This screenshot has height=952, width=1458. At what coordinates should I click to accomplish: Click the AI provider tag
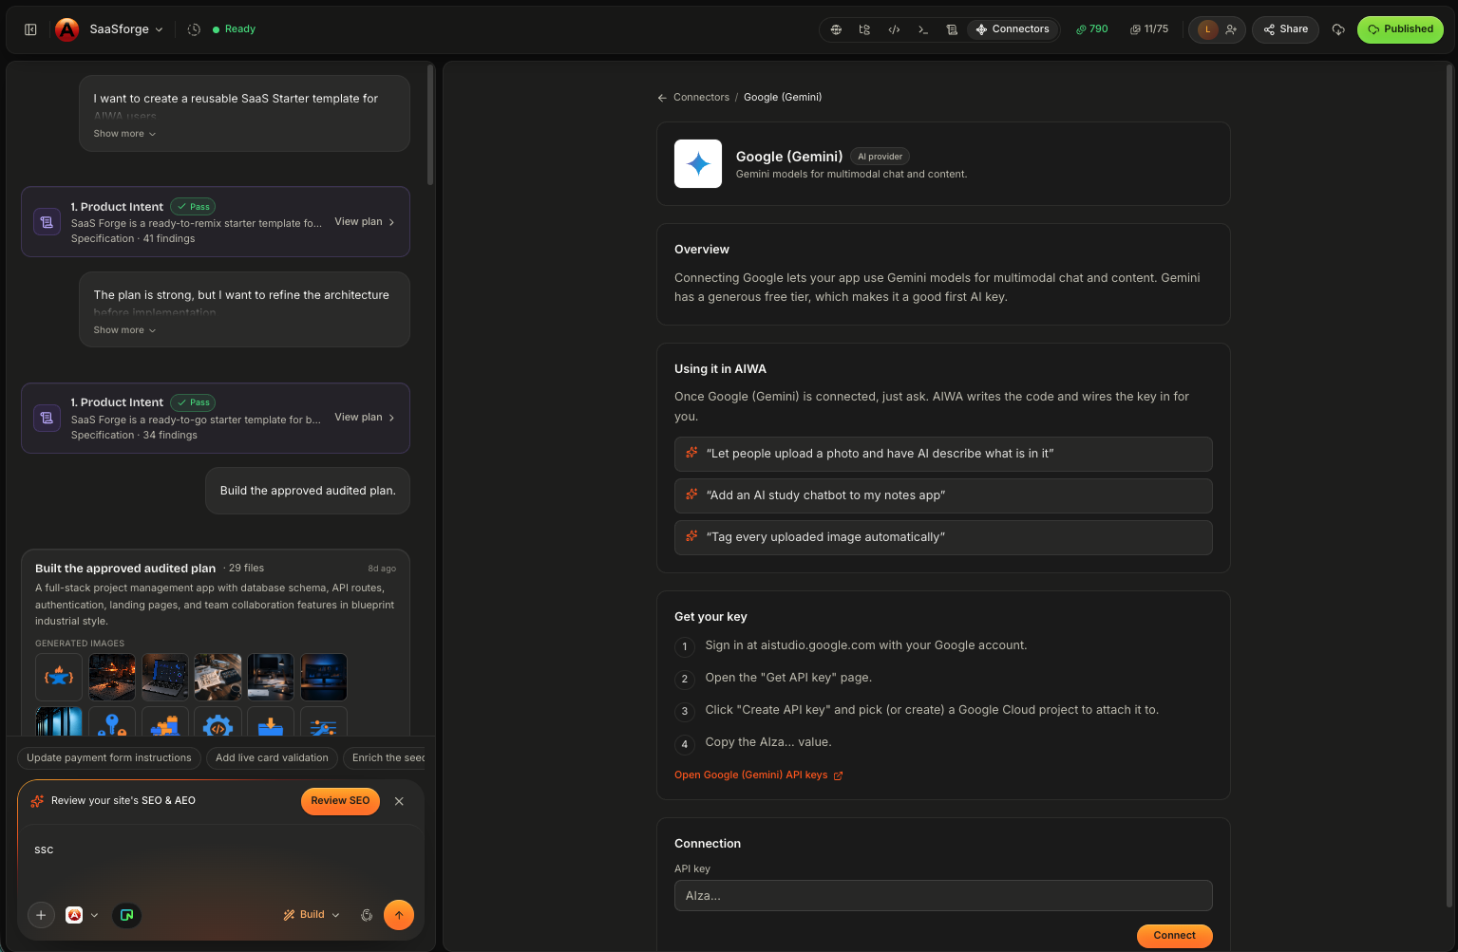tap(880, 157)
